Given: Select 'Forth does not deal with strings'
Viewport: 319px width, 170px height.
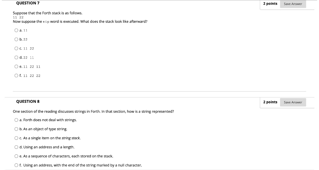Looking at the screenshot, I should [16, 120].
